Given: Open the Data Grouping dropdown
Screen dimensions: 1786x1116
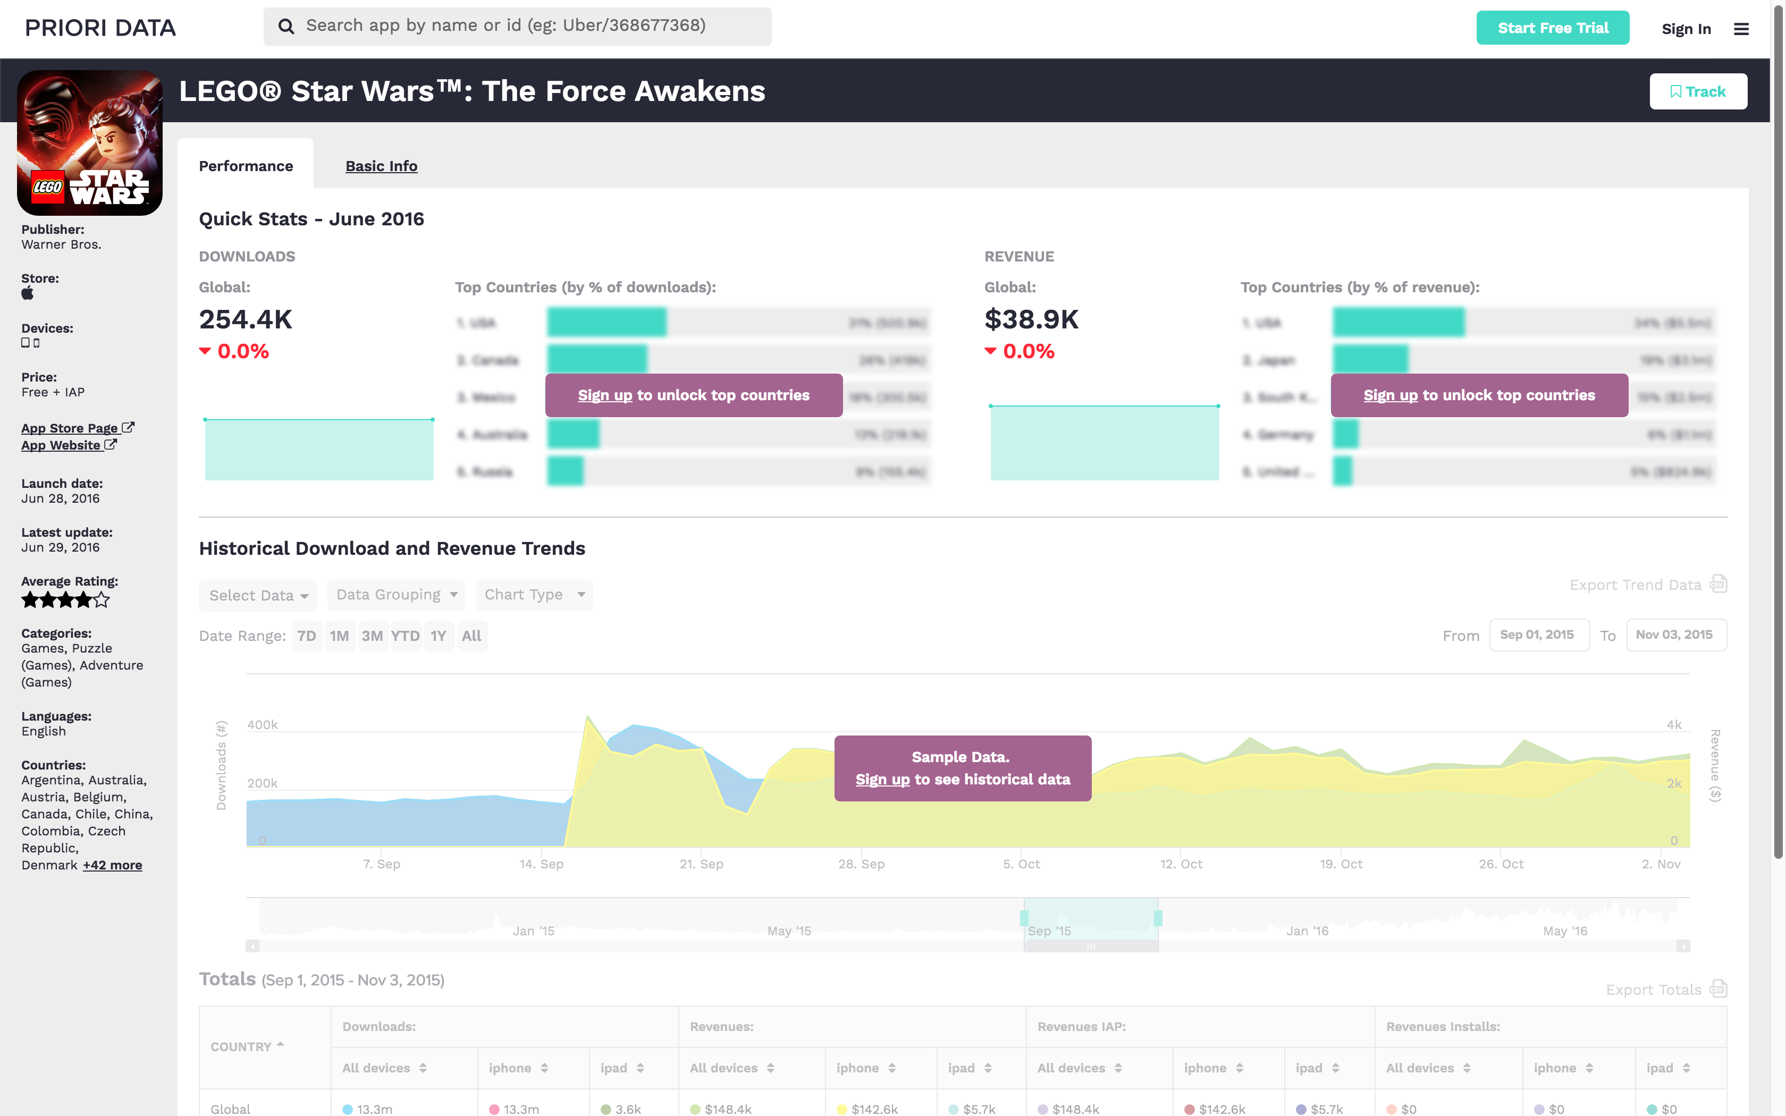Looking at the screenshot, I should coord(397,595).
